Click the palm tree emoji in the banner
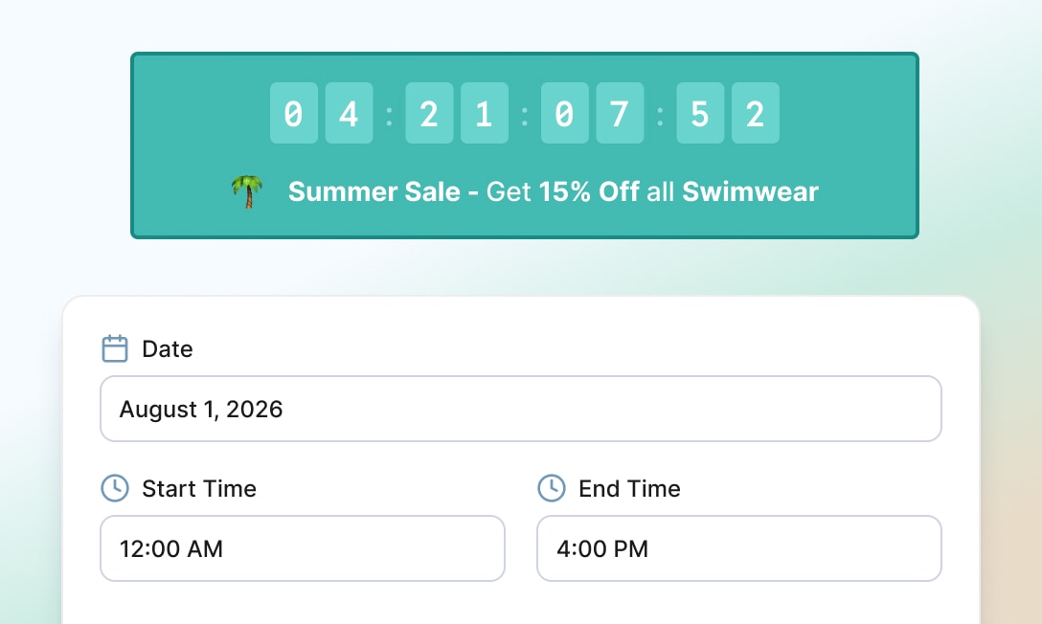1042x624 pixels. point(247,190)
